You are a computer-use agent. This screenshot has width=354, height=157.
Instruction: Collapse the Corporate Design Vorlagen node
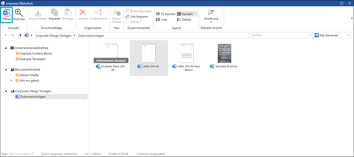click(6, 91)
